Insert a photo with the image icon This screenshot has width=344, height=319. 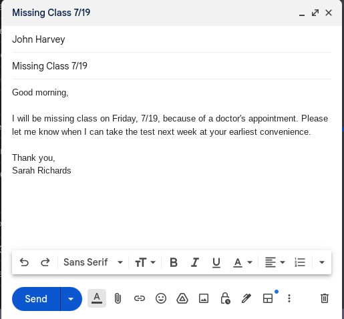click(204, 298)
